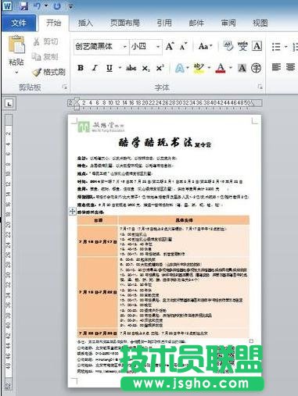This screenshot has height=396, width=298.
Task: Toggle strikethrough formatting
Action: click(x=131, y=68)
